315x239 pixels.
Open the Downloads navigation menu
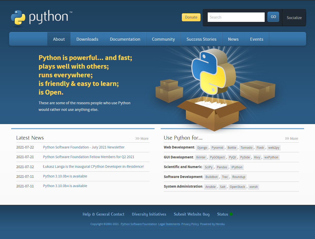pyautogui.click(x=87, y=39)
